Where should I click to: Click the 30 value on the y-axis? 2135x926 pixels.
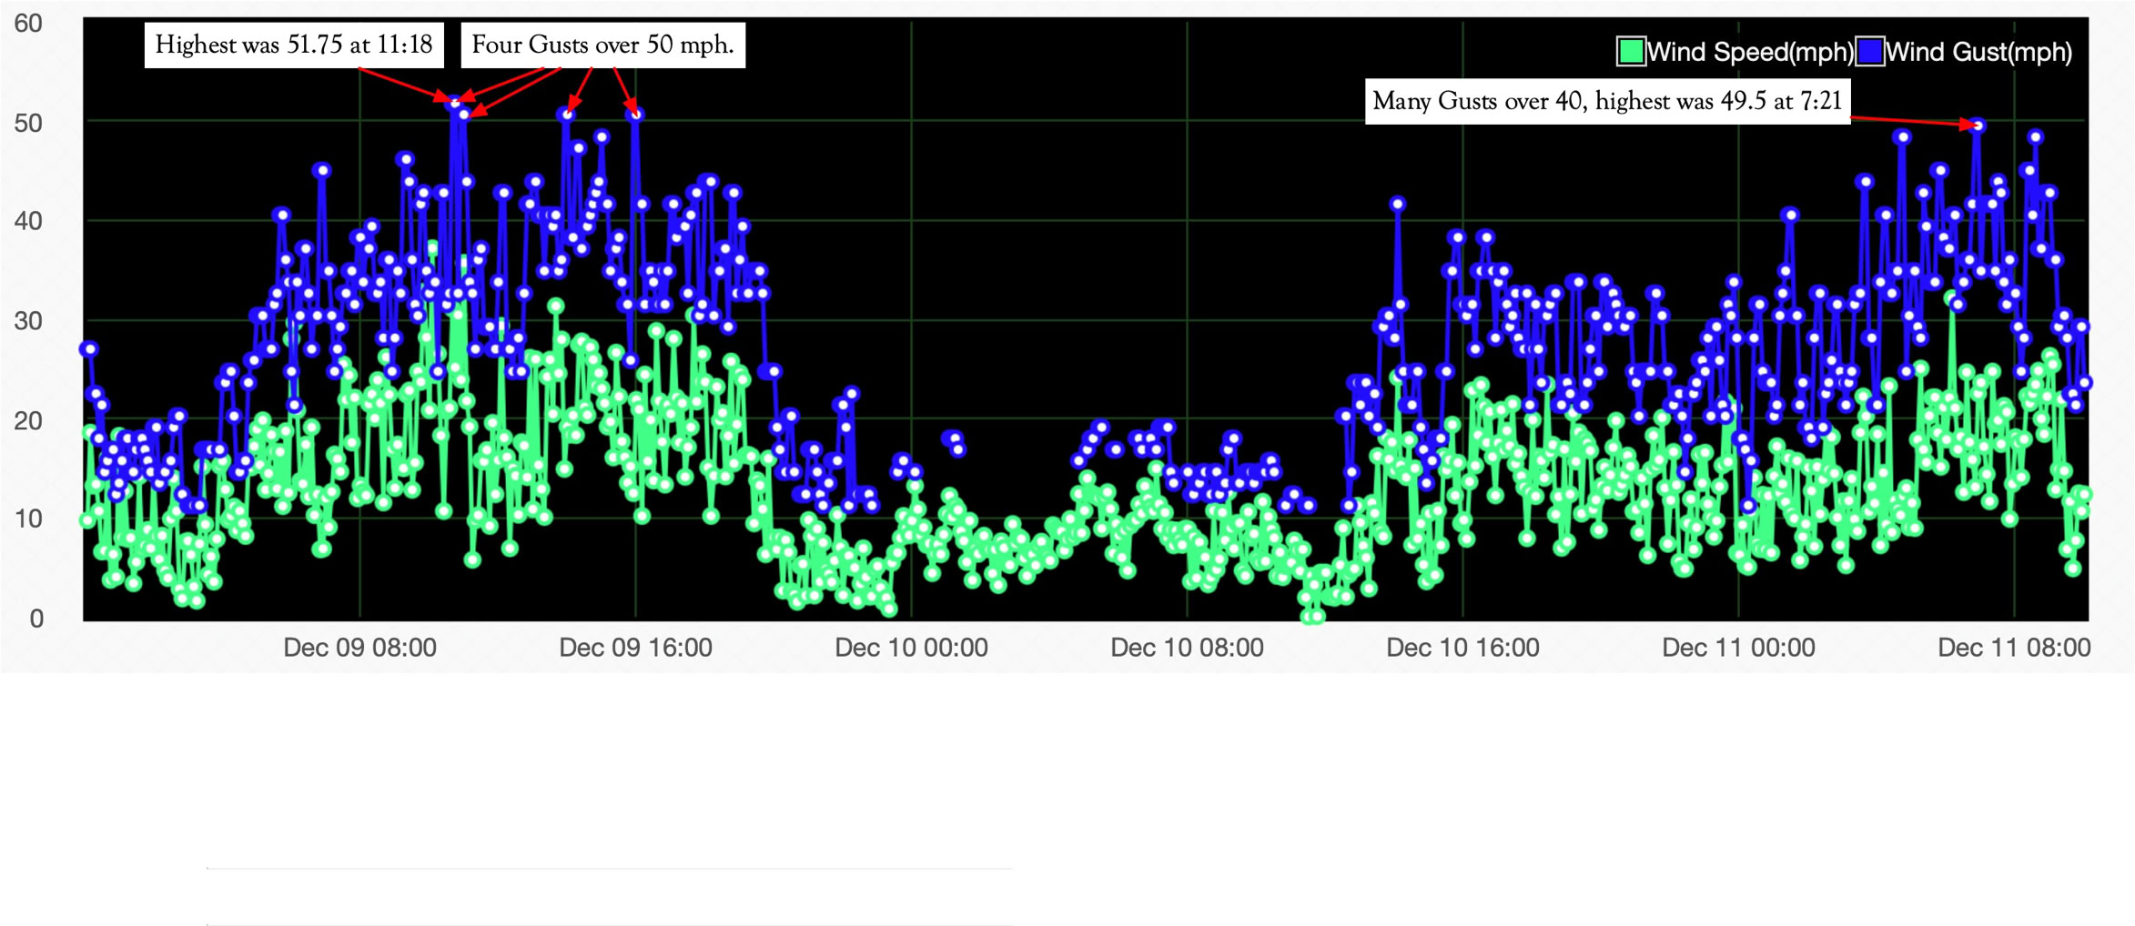click(x=28, y=321)
